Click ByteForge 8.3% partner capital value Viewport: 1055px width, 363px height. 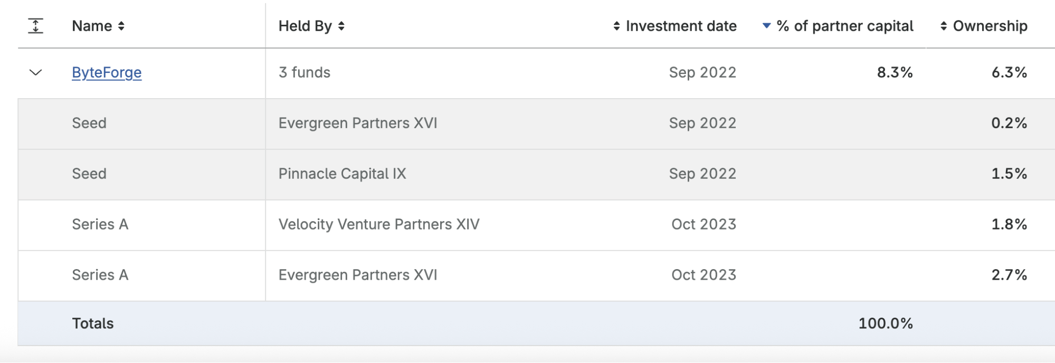pos(895,72)
